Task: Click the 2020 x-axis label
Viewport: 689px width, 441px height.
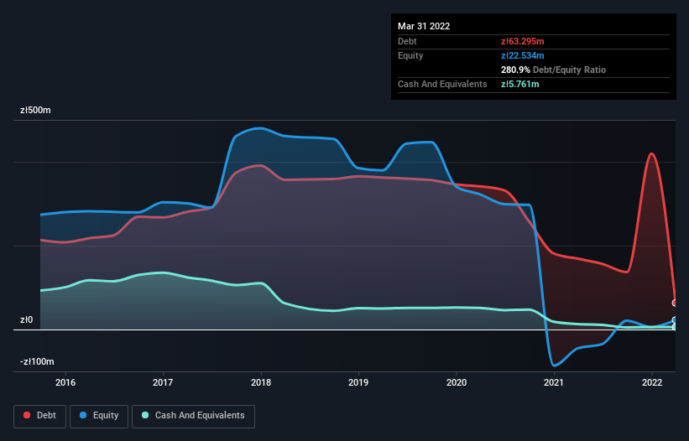Action: click(457, 382)
